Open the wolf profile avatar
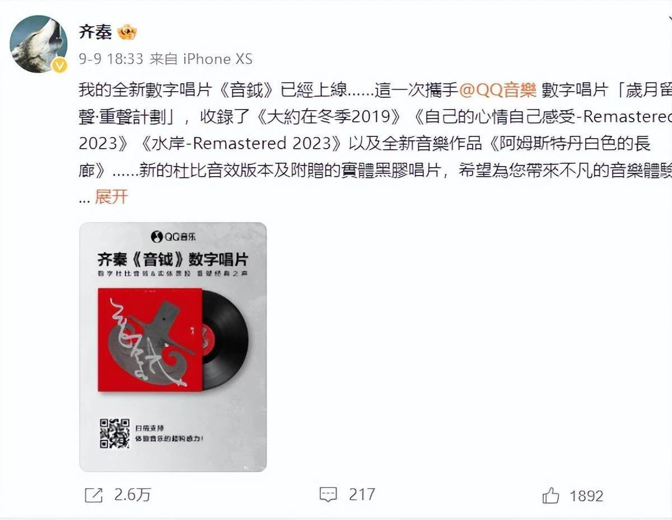The image size is (672, 520). [39, 44]
